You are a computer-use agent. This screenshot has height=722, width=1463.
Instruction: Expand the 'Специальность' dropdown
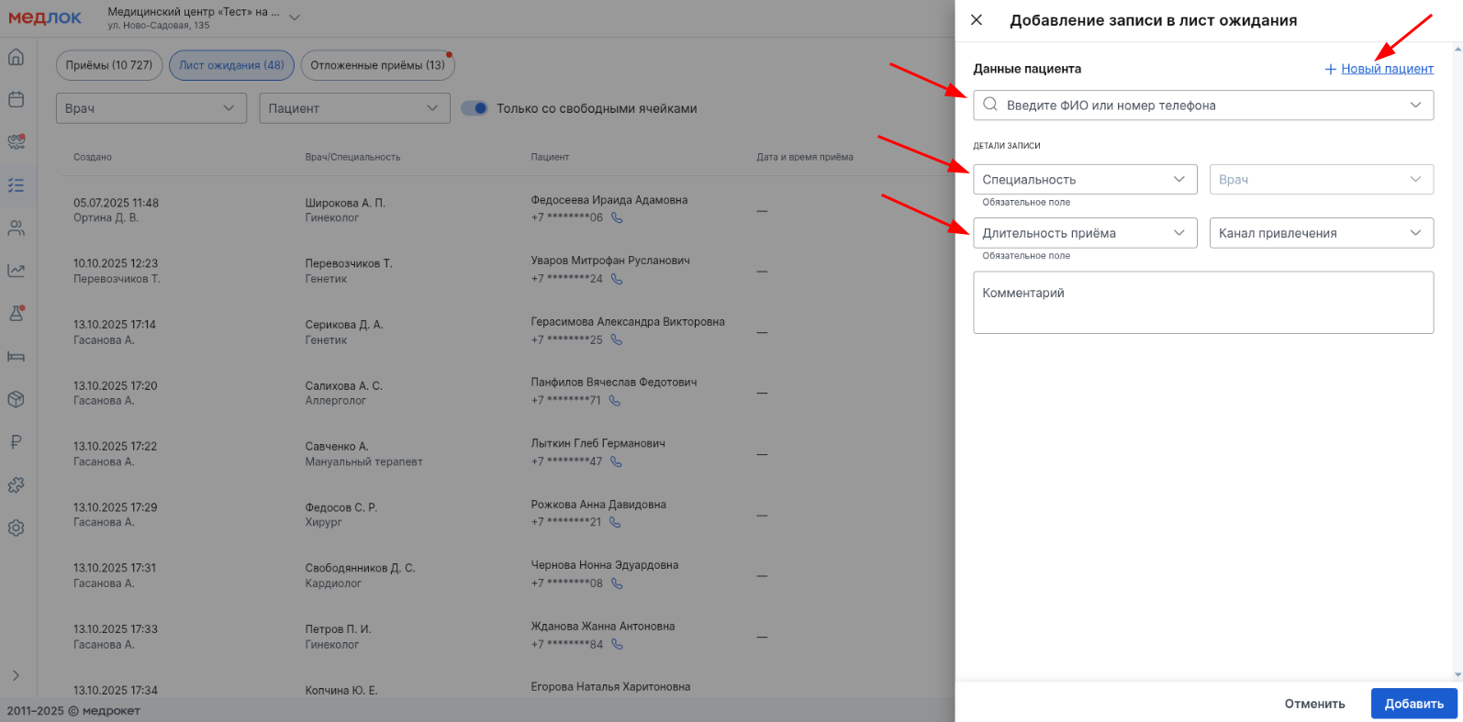pyautogui.click(x=1084, y=180)
